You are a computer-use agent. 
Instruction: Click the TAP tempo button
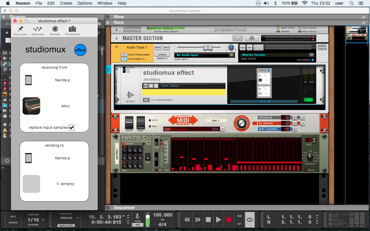coord(163,219)
